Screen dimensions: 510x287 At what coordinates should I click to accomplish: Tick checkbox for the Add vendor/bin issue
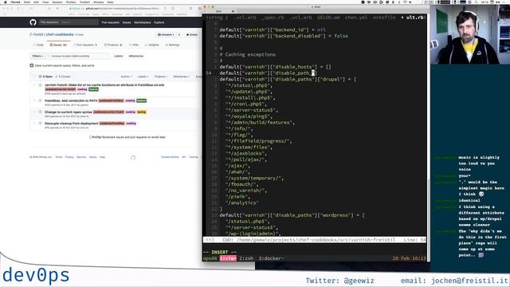pos(34,100)
